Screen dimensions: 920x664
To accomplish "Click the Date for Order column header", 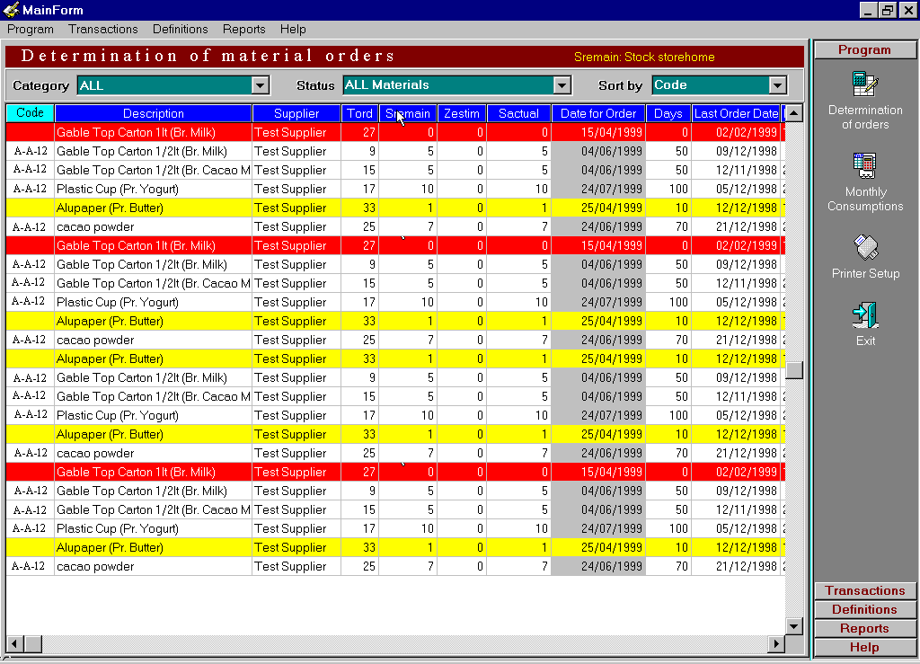I will point(597,113).
